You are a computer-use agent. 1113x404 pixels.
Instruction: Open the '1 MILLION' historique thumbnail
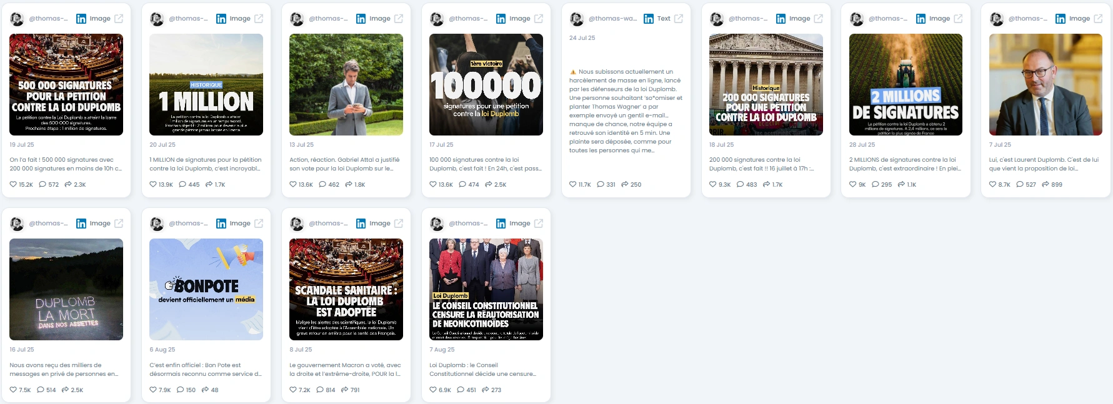click(206, 84)
